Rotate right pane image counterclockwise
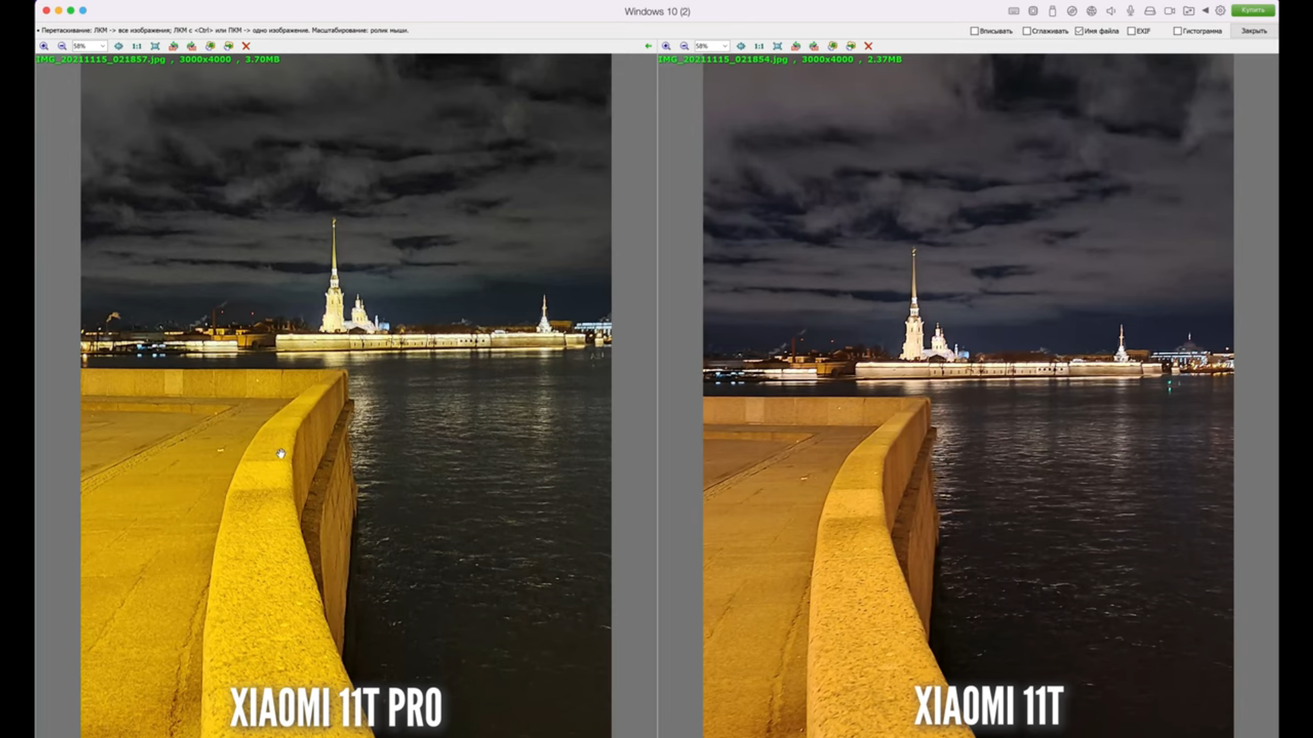This screenshot has height=738, width=1313. [796, 46]
